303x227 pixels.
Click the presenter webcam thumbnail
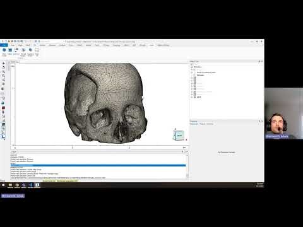coord(283,113)
